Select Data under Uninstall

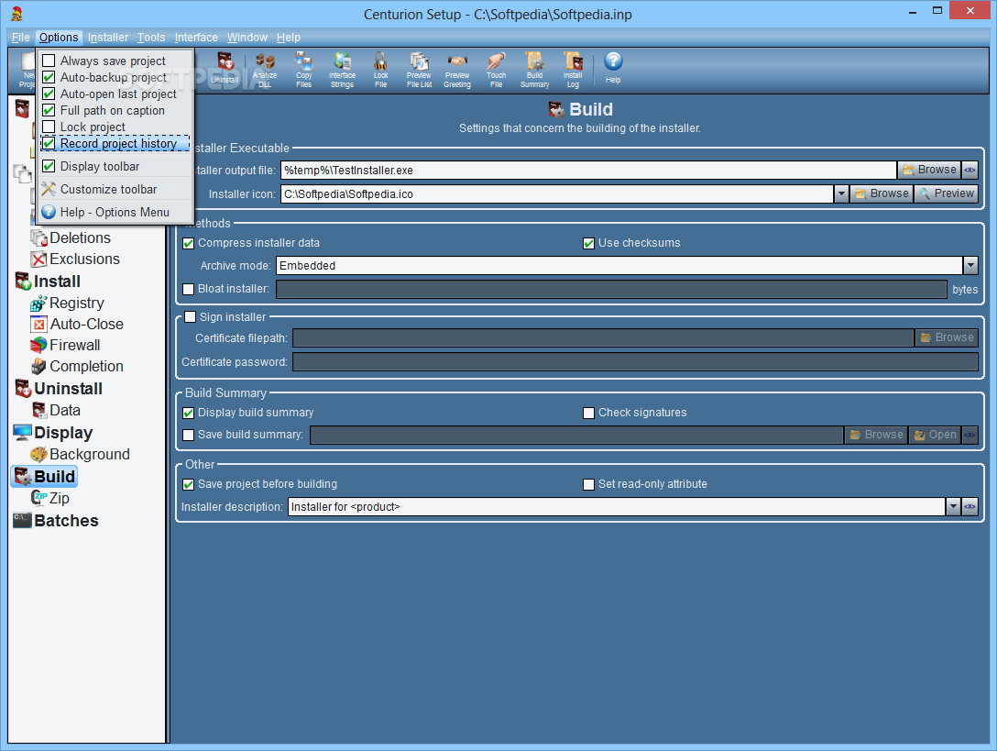click(56, 410)
